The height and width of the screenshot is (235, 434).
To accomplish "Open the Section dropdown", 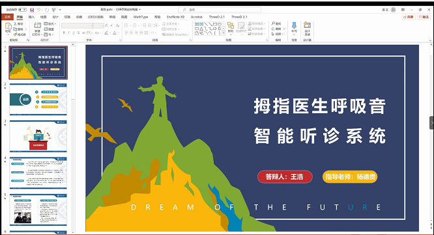I will pyautogui.click(x=49, y=35).
